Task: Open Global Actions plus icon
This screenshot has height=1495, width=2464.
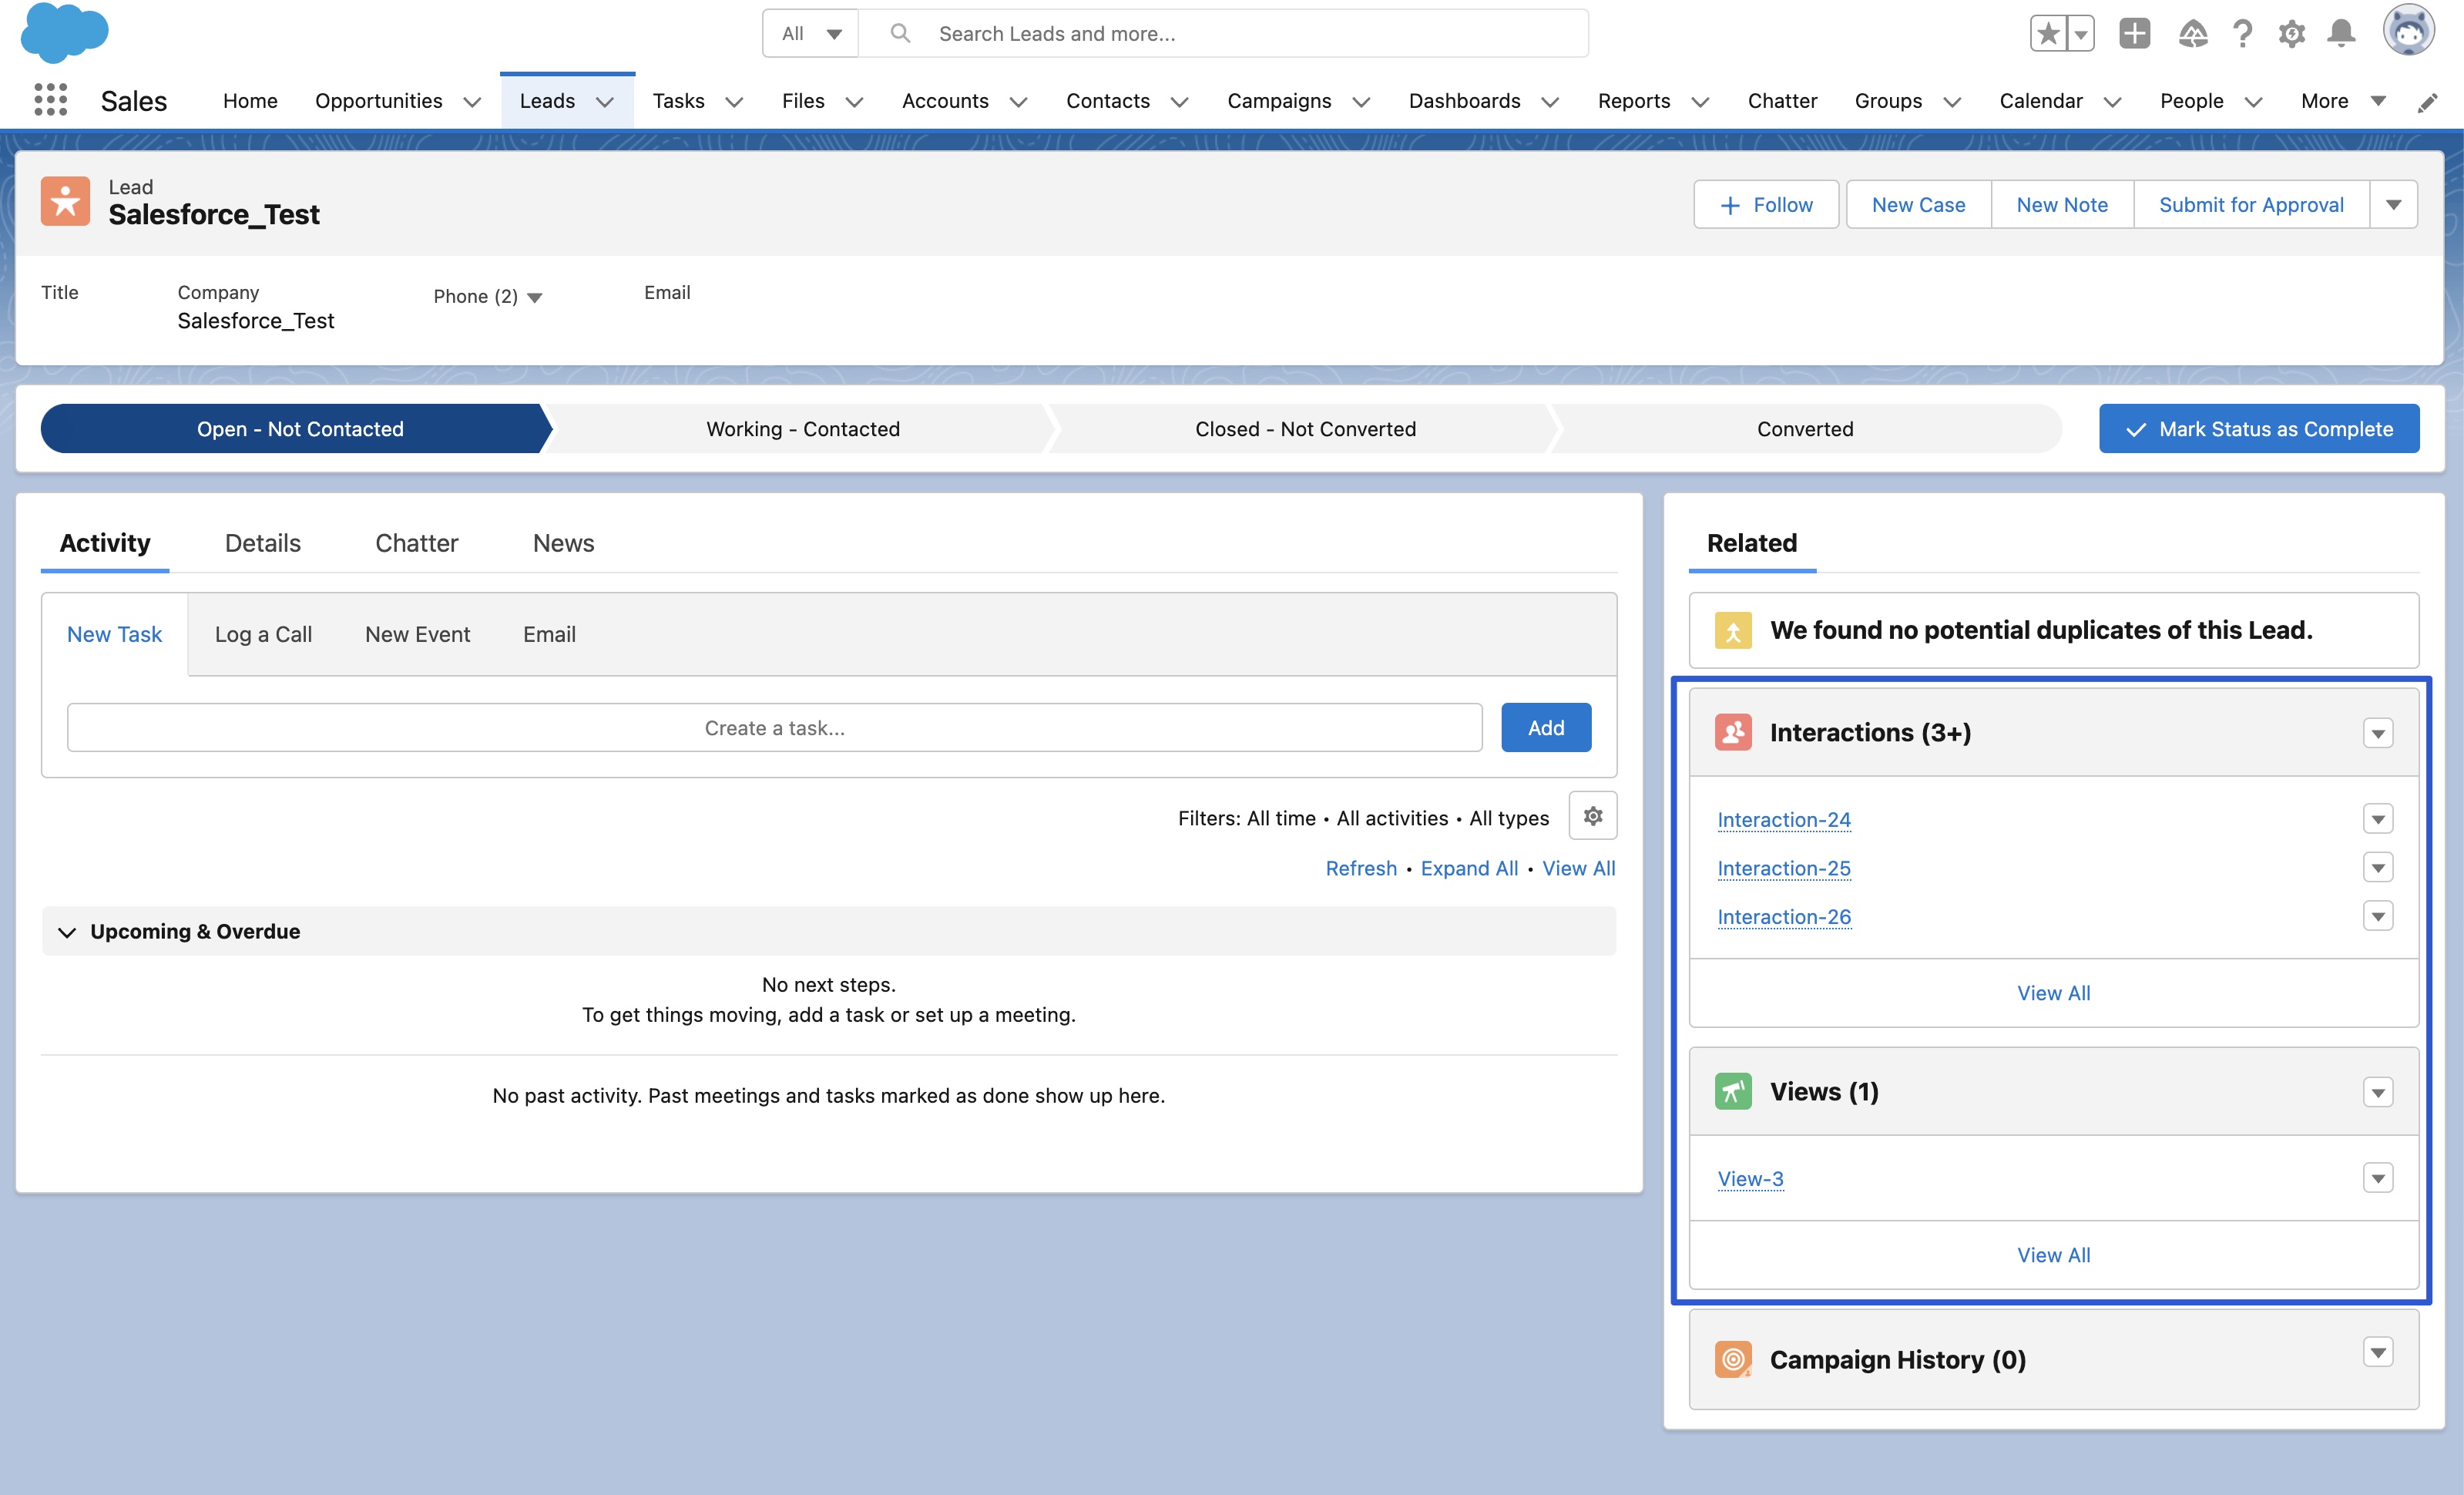Action: point(2135,33)
